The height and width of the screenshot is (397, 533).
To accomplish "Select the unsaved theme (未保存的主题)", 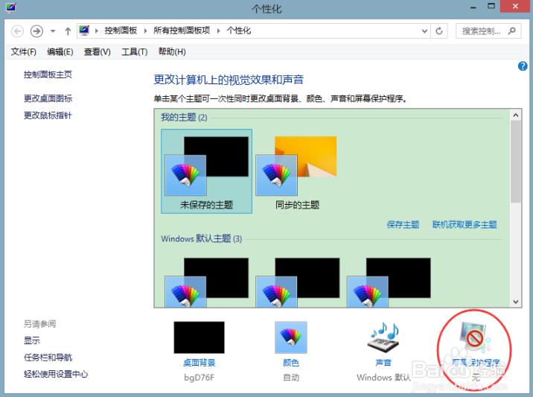I will coord(206,171).
